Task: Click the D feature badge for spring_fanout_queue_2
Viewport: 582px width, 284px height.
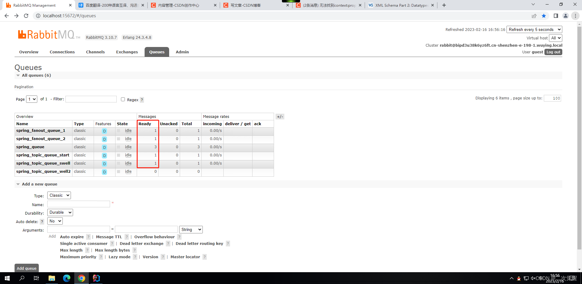Action: coord(104,139)
